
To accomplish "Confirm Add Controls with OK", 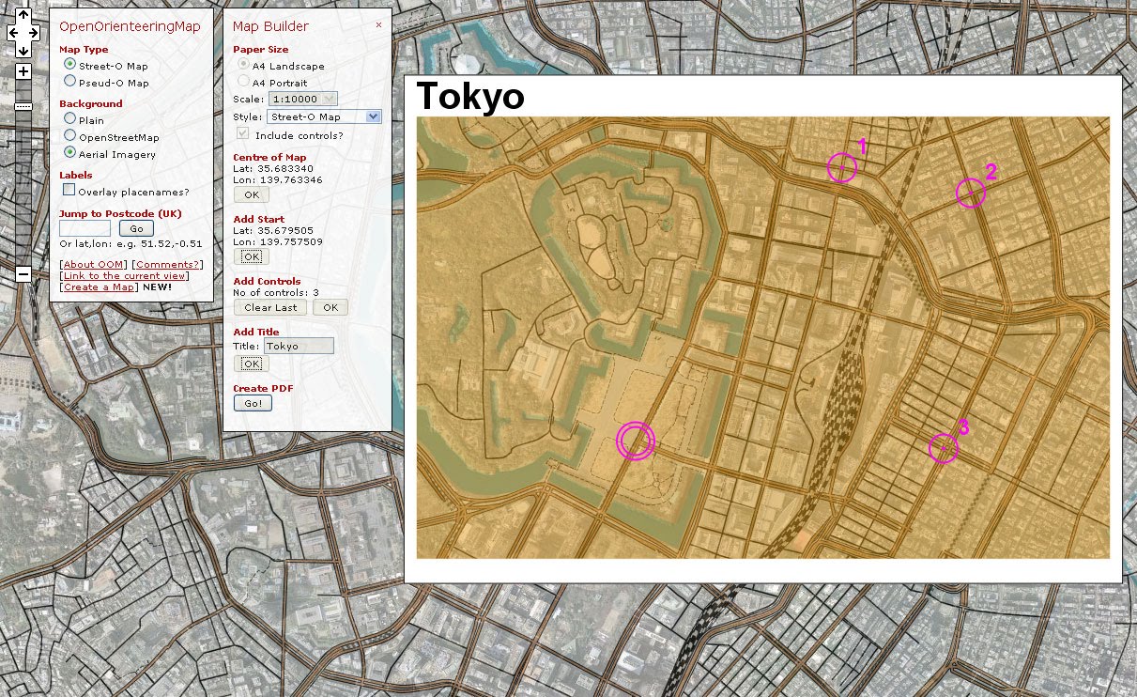I will (x=330, y=307).
